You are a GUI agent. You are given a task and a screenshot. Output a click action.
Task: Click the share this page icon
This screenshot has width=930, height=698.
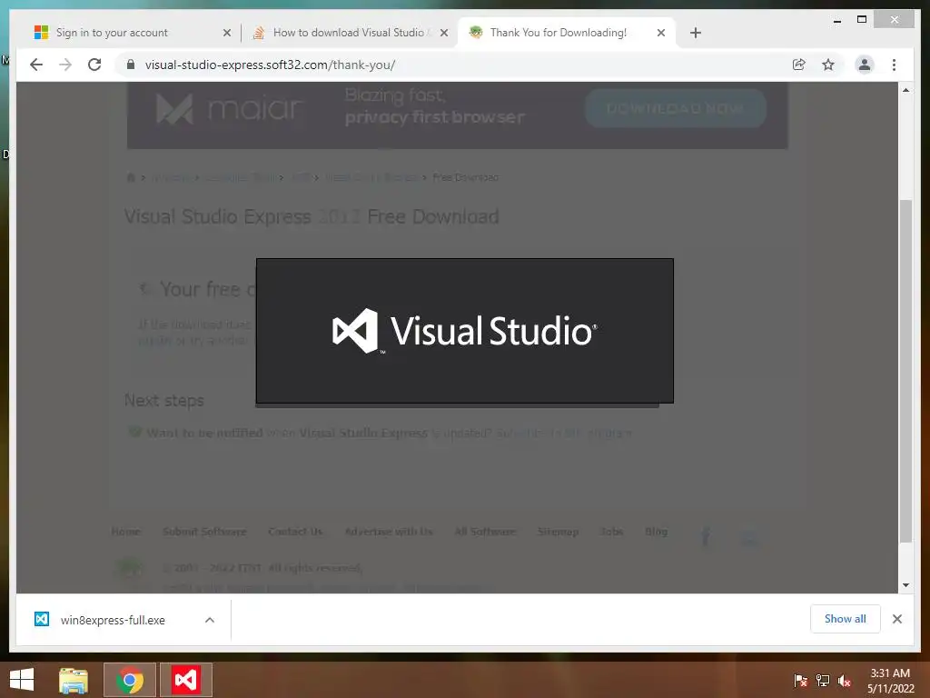[799, 65]
